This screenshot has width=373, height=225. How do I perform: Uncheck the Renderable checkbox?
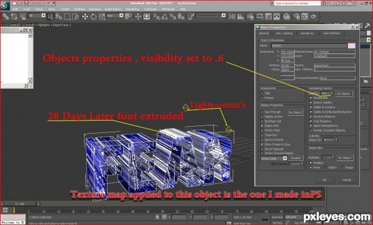(311, 98)
